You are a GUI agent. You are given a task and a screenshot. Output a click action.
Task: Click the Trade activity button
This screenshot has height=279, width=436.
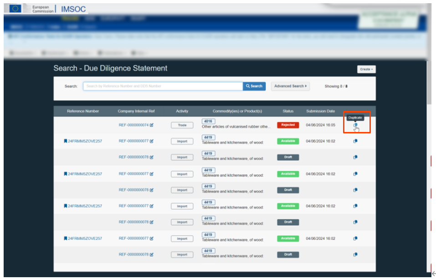pyautogui.click(x=182, y=125)
